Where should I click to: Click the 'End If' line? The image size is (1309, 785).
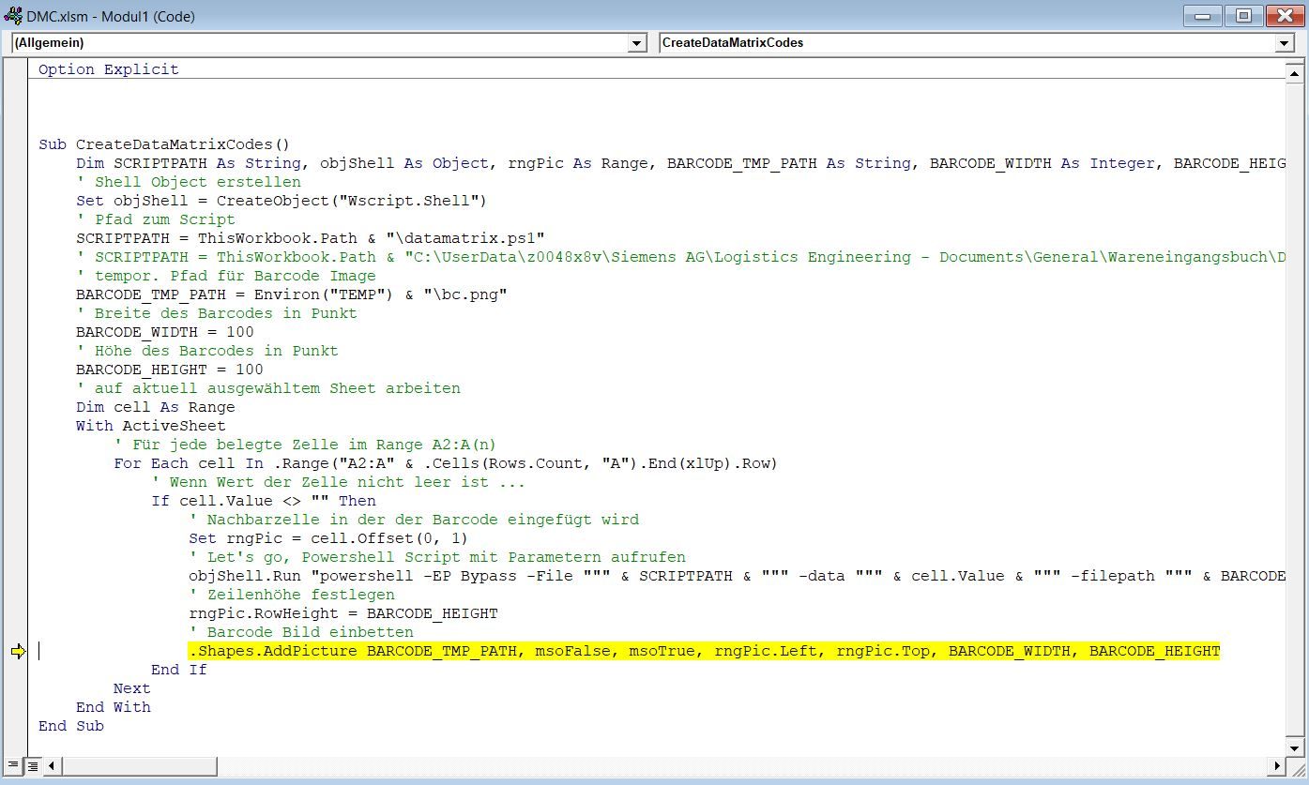tap(179, 670)
